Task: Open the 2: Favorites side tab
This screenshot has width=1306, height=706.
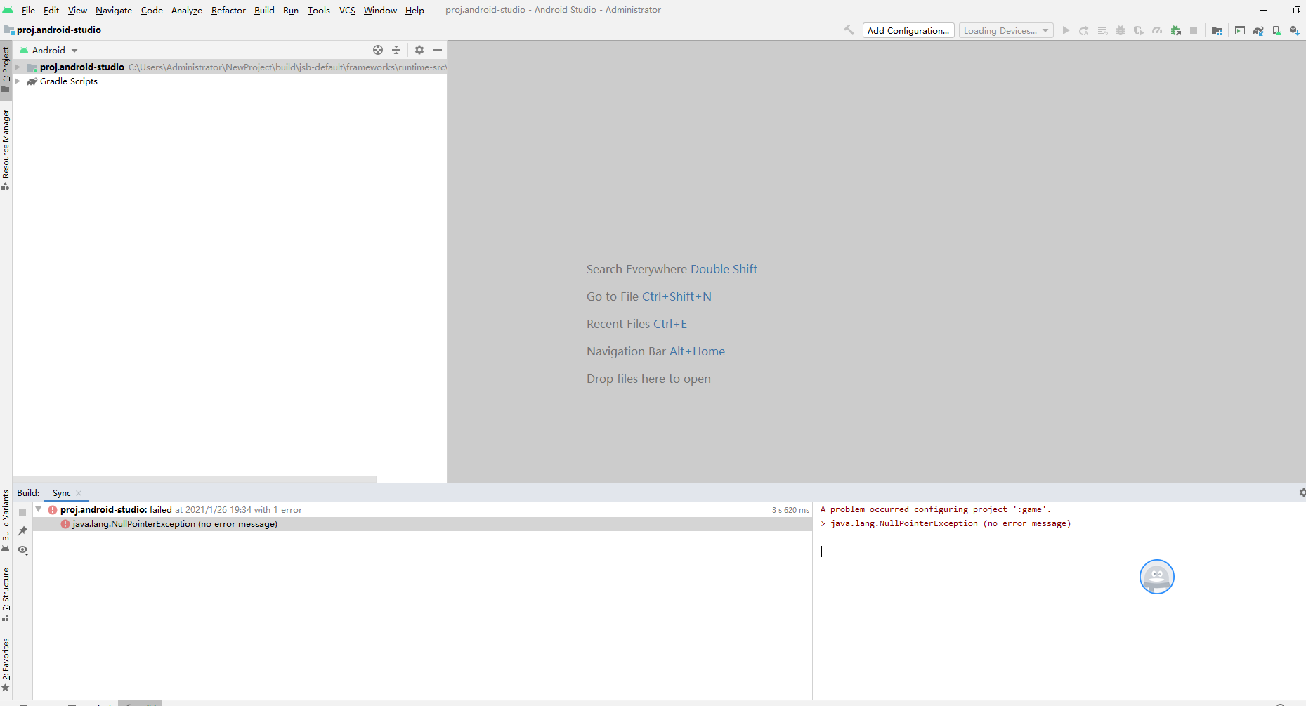Action: point(6,664)
